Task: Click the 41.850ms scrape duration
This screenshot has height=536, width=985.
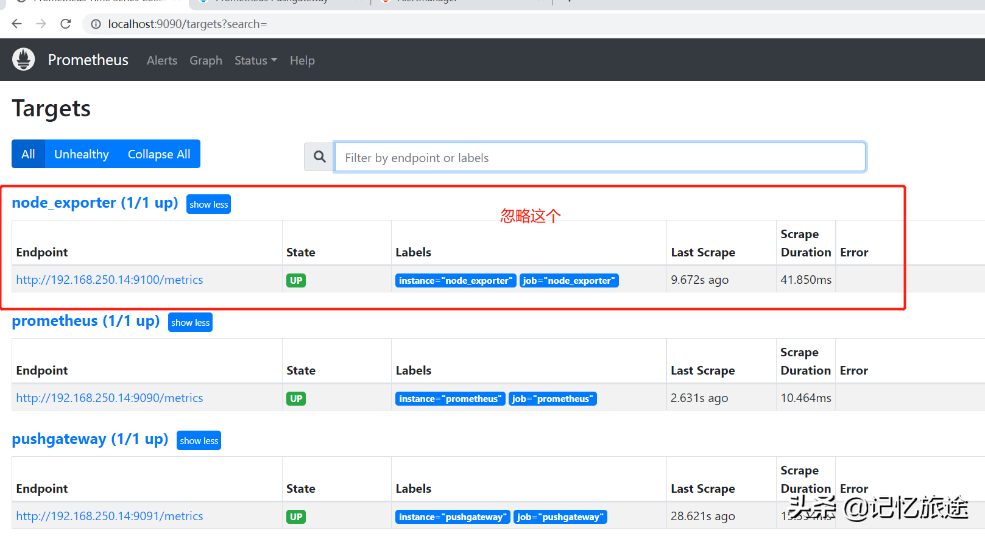Action: pos(806,280)
